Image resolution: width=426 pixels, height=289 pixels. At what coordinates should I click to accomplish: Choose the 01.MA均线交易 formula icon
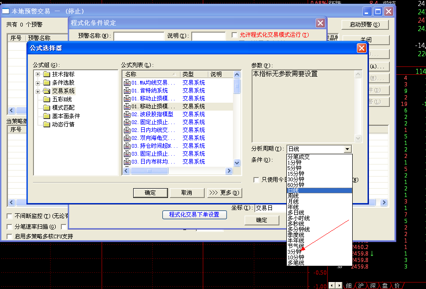pos(127,83)
